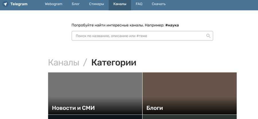This screenshot has width=258, height=119.
Task: Go to the Блог menu item
Action: pyautogui.click(x=76, y=4)
